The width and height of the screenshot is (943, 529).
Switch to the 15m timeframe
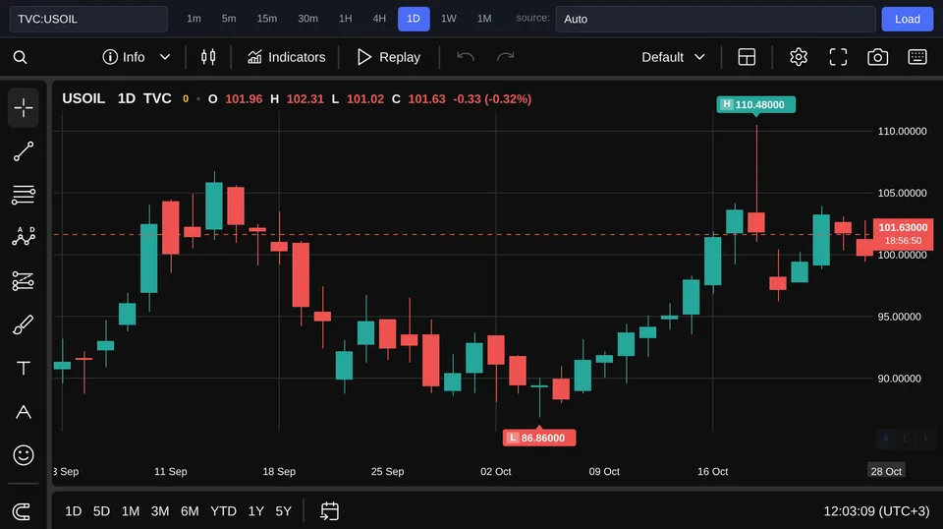click(x=267, y=19)
